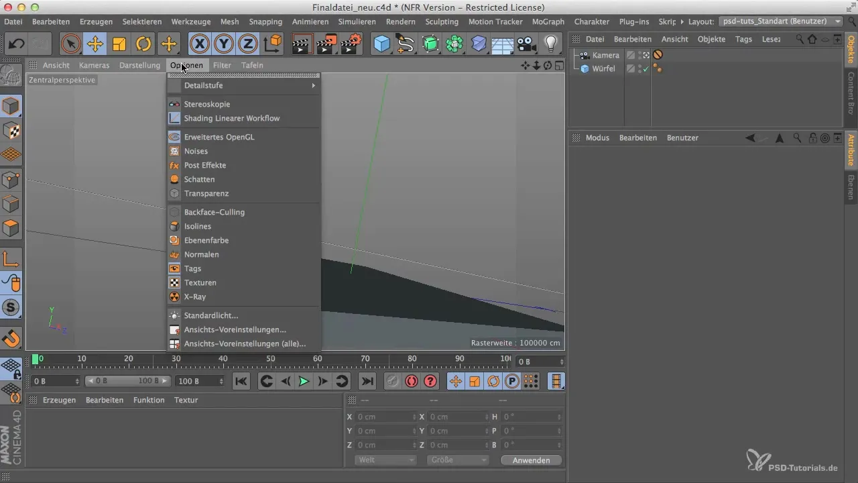The image size is (858, 483).
Task: Open the Welt coordinate dropdown
Action: point(385,460)
